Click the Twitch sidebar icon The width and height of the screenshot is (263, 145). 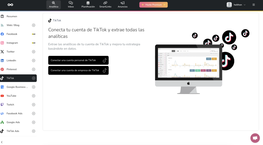click(x=2, y=105)
